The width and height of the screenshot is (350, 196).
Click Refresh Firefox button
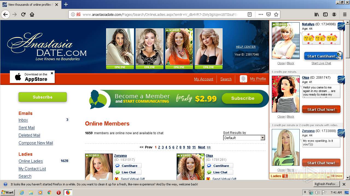(x=326, y=184)
